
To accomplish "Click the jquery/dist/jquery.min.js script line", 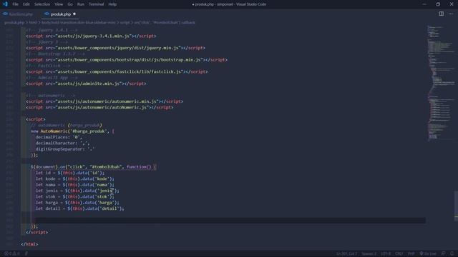I will tap(115, 48).
